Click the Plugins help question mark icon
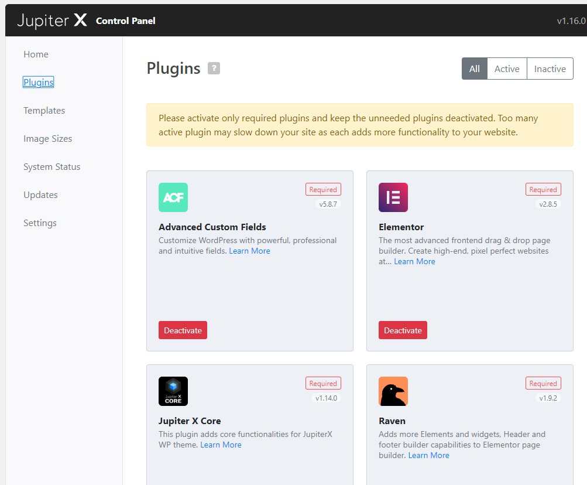 [214, 68]
